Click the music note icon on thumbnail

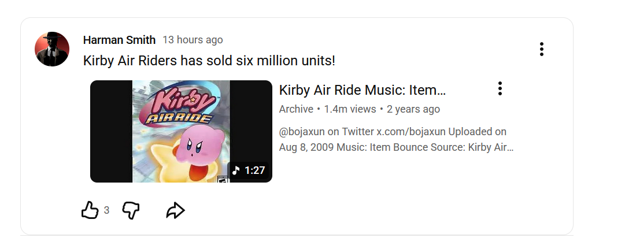[236, 170]
